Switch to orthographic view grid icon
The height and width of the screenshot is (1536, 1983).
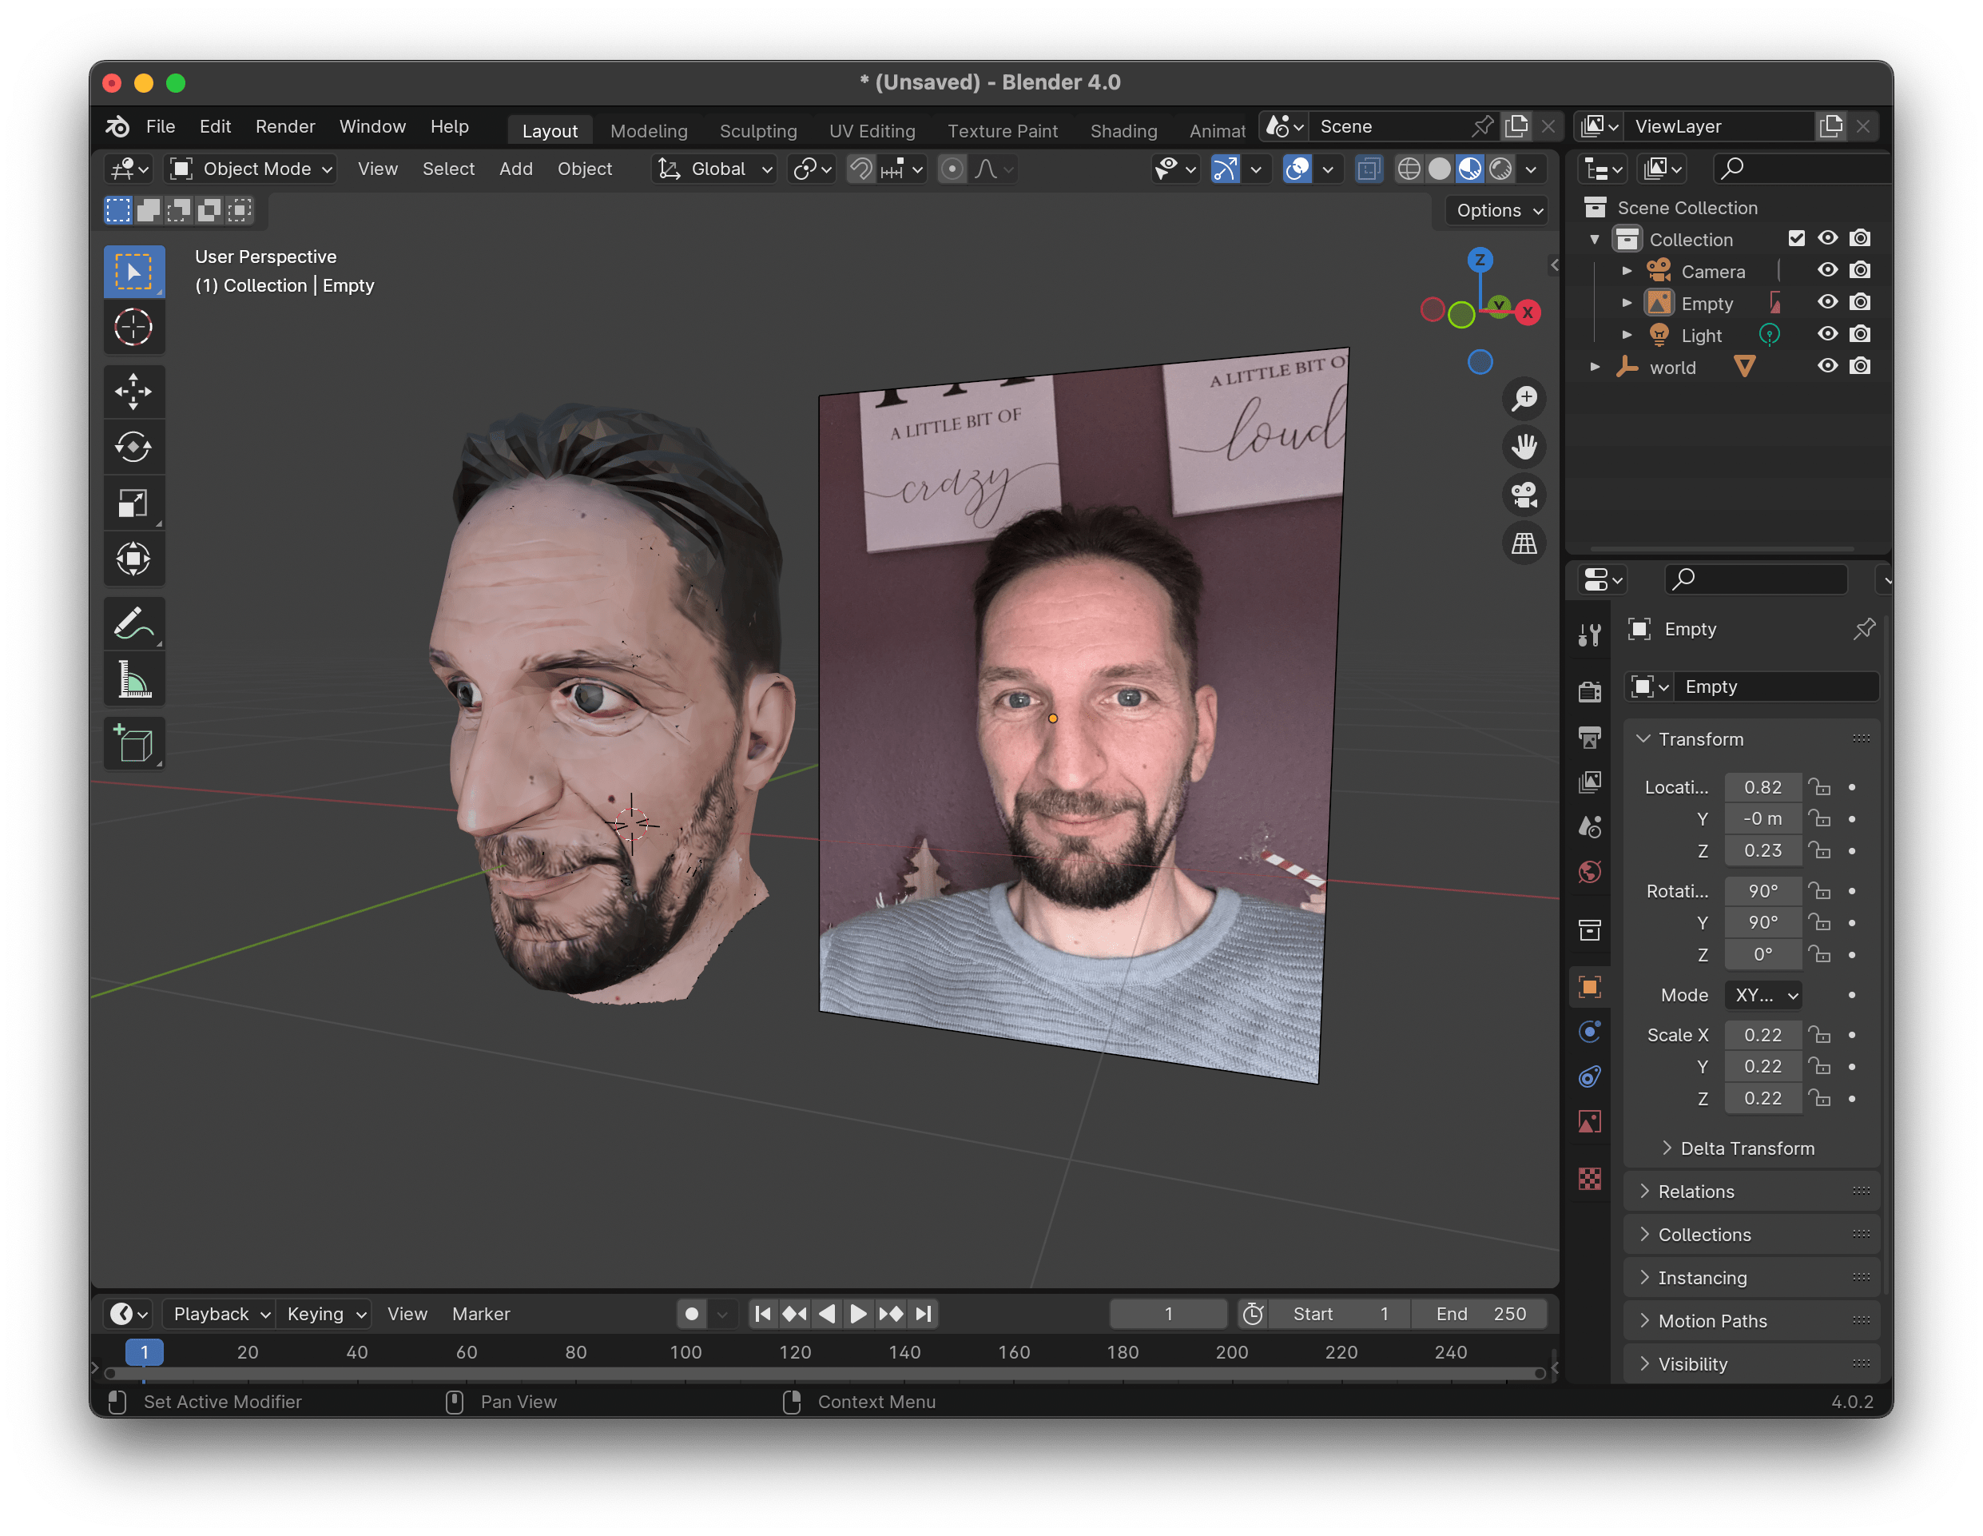pyautogui.click(x=1524, y=543)
